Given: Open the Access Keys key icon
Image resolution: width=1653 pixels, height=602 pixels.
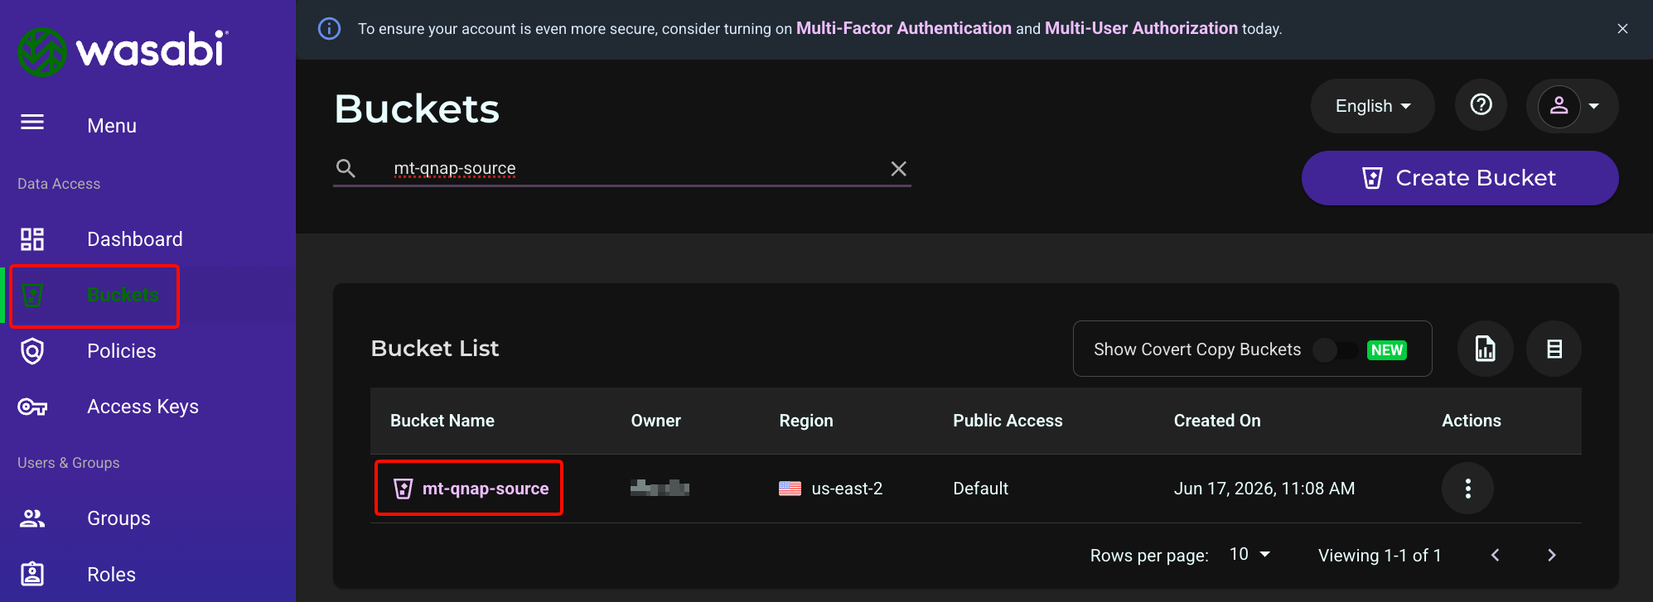Looking at the screenshot, I should click(x=32, y=407).
